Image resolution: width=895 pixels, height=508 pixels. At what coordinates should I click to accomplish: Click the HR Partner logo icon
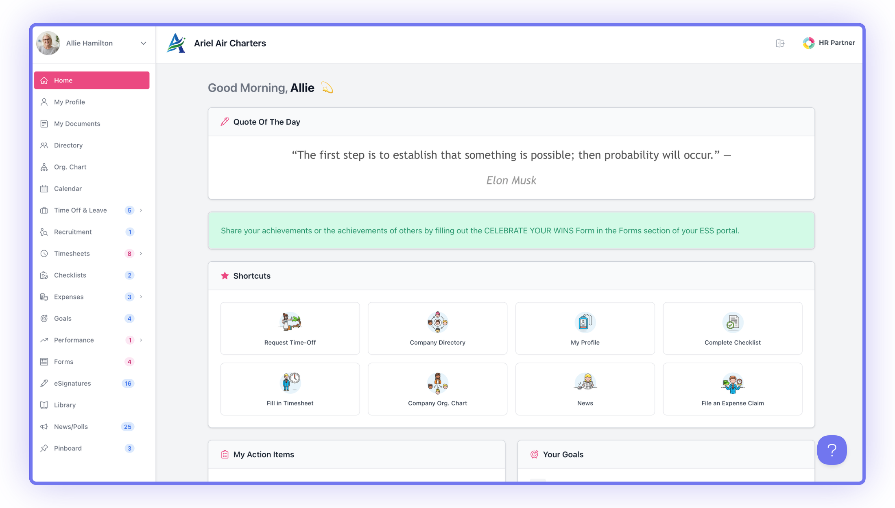[x=808, y=43]
